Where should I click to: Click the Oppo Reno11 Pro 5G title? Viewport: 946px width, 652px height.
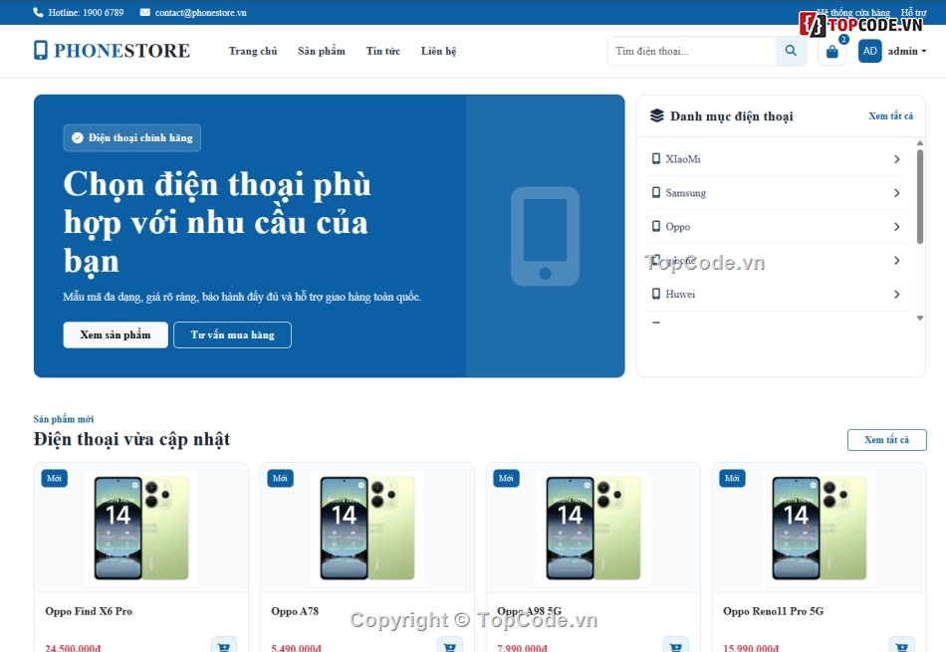click(774, 611)
